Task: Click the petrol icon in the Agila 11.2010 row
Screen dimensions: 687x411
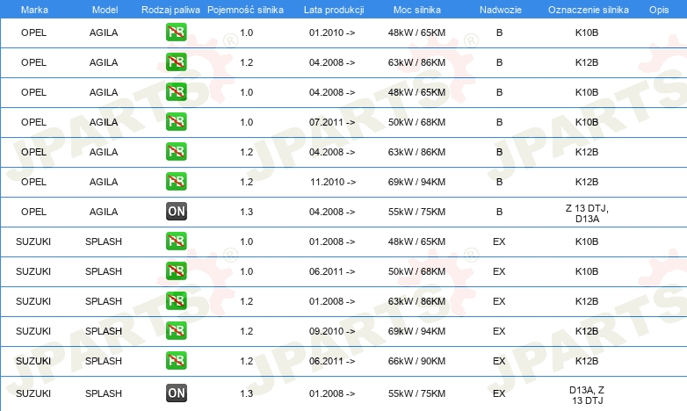Action: click(176, 182)
